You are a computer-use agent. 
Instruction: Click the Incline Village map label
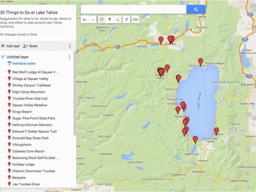(x=215, y=63)
